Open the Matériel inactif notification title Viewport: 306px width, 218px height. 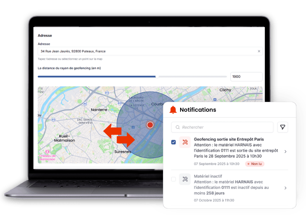(x=208, y=176)
